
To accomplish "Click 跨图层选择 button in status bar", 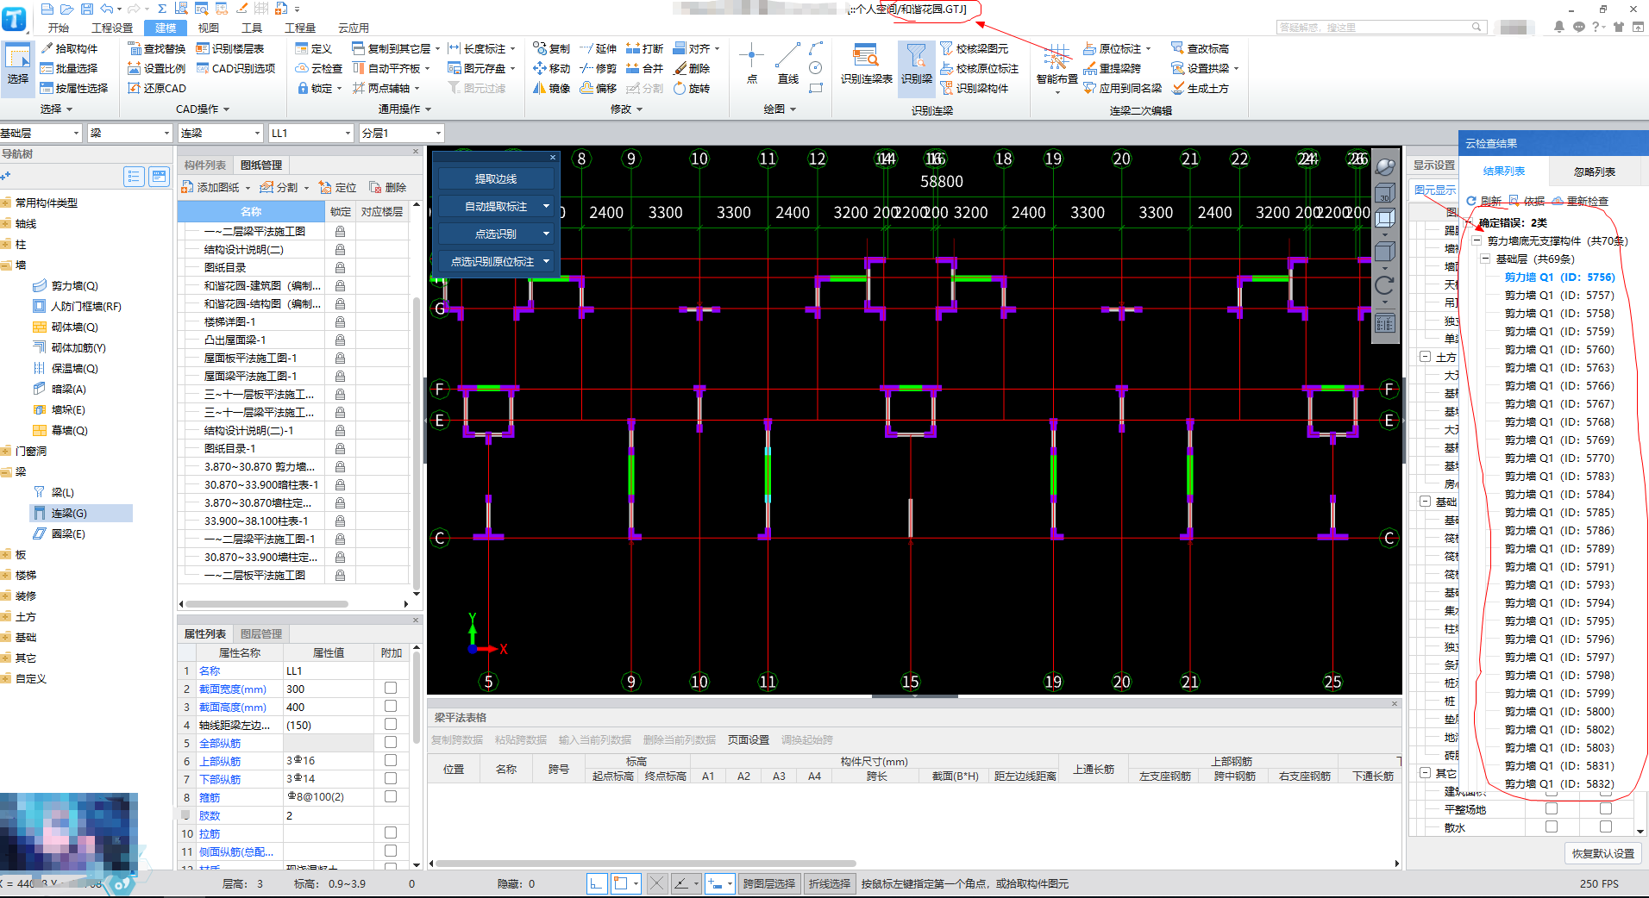I will [x=769, y=883].
